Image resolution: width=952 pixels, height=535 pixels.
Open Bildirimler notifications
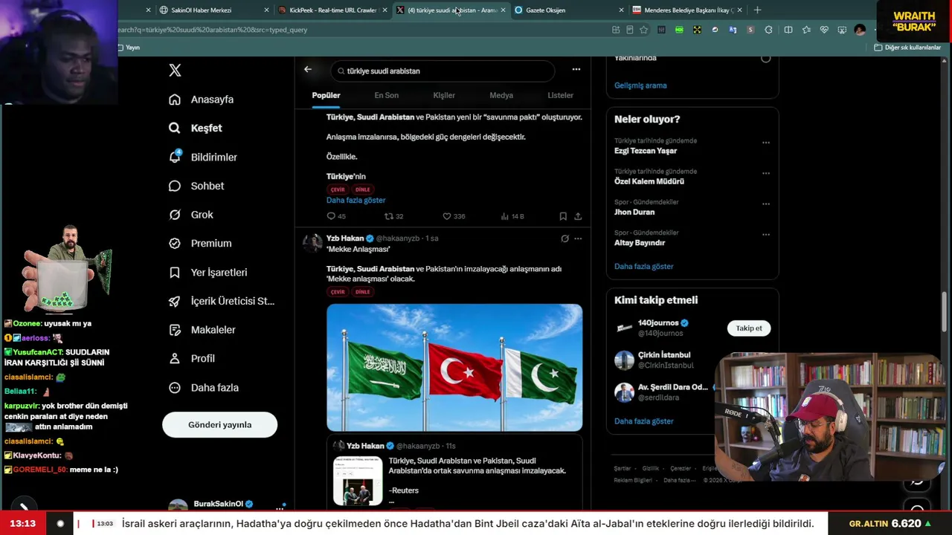[203, 157]
